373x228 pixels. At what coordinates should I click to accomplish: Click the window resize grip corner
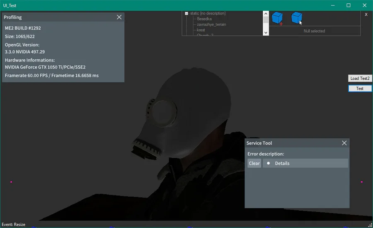(x=370, y=225)
